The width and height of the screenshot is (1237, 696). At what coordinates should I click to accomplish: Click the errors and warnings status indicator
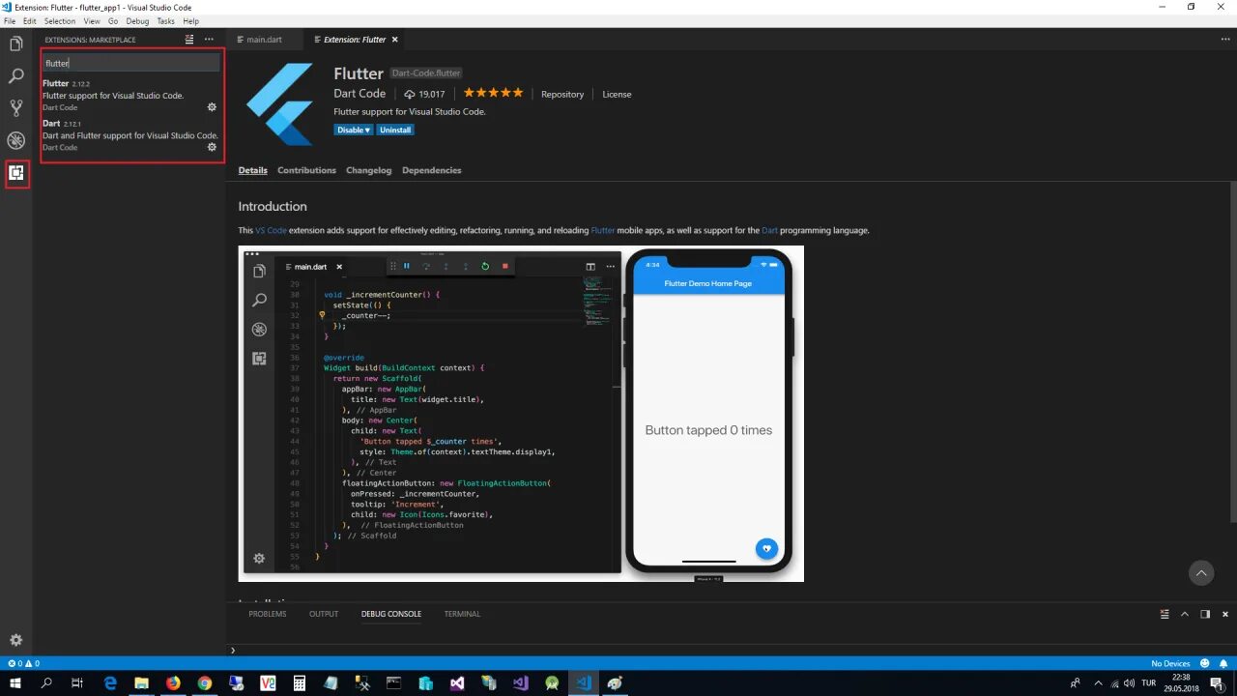[x=23, y=664]
